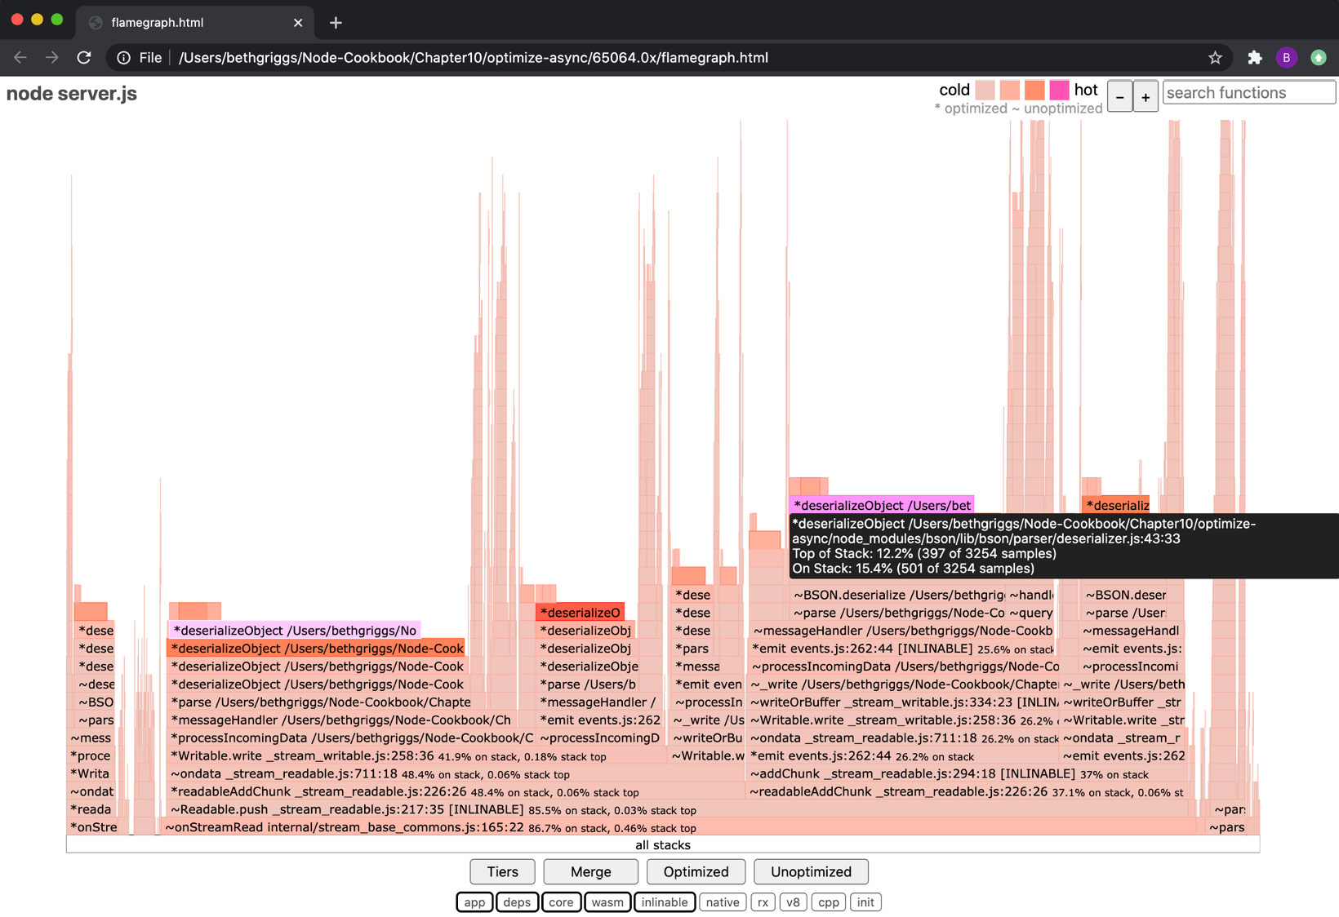
Task: Click the Merge button
Action: tap(590, 871)
